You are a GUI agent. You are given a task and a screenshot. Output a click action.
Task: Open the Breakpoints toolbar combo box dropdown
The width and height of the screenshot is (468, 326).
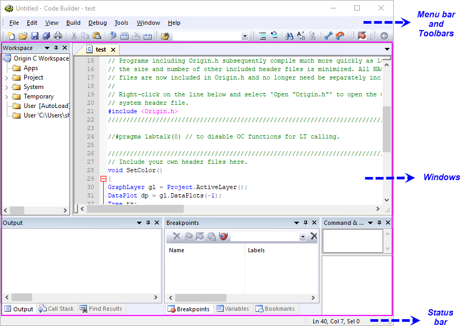[x=303, y=237]
